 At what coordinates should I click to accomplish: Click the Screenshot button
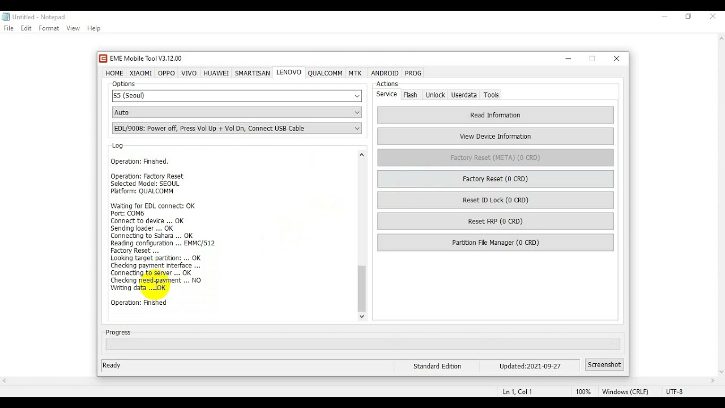(x=604, y=365)
